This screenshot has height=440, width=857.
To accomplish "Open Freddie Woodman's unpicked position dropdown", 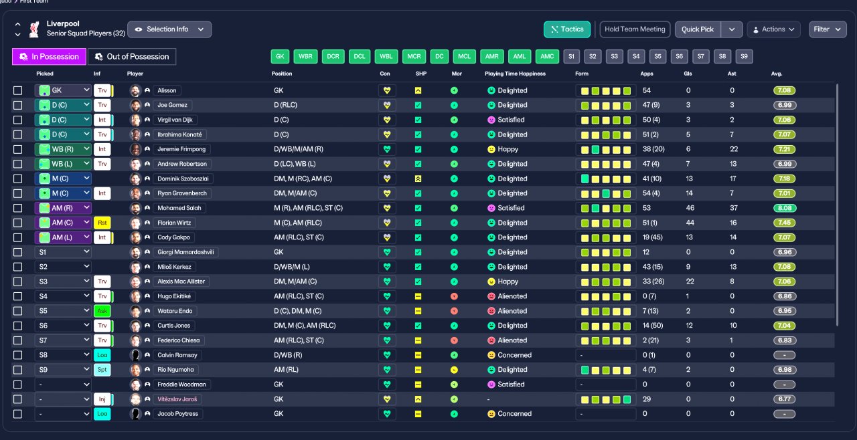I will click(63, 384).
